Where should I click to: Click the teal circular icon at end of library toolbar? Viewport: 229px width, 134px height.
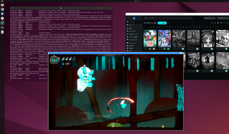point(227,23)
